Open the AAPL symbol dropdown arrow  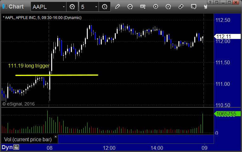(64, 7)
